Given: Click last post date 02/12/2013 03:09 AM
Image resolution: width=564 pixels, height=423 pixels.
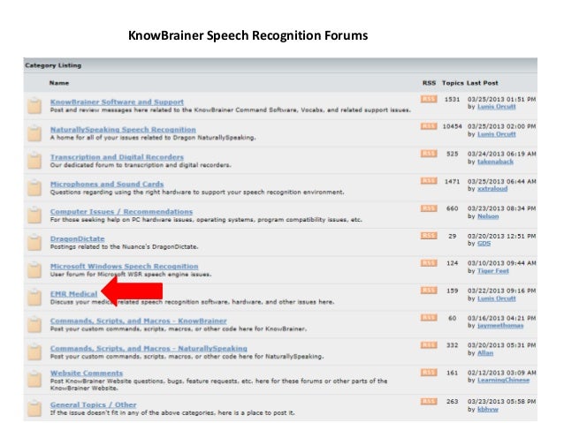Looking at the screenshot, I should [x=502, y=373].
